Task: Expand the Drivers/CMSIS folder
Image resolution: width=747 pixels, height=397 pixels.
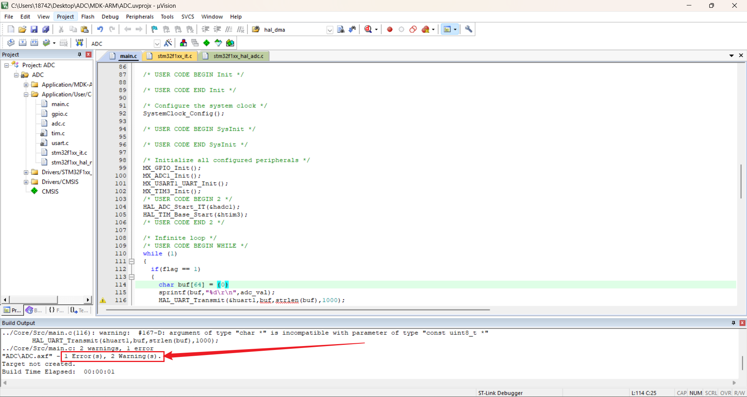Action: click(26, 182)
